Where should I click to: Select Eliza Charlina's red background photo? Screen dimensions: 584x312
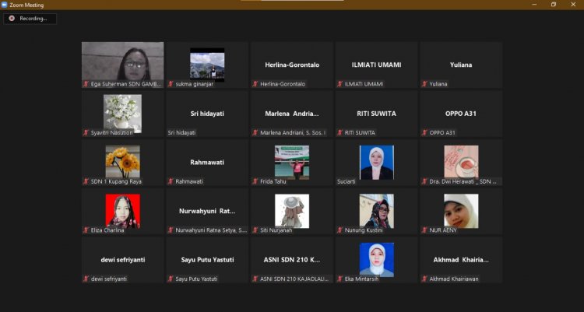122,211
